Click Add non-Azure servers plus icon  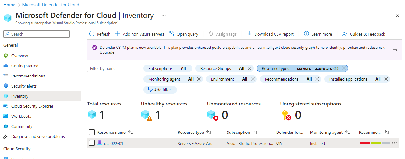pyautogui.click(x=118, y=34)
